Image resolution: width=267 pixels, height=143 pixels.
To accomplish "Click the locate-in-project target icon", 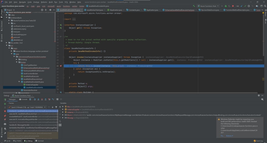I will click(x=42, y=10).
